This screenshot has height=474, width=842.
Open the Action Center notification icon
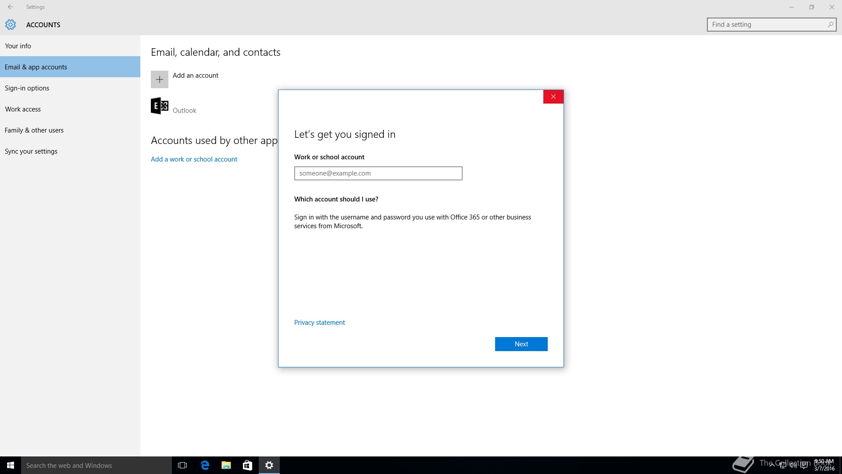click(804, 466)
